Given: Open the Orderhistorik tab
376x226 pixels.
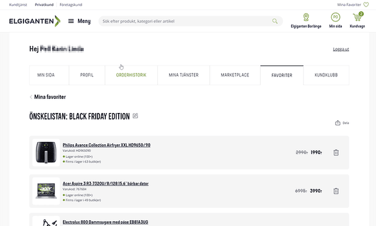Looking at the screenshot, I should click(x=131, y=75).
